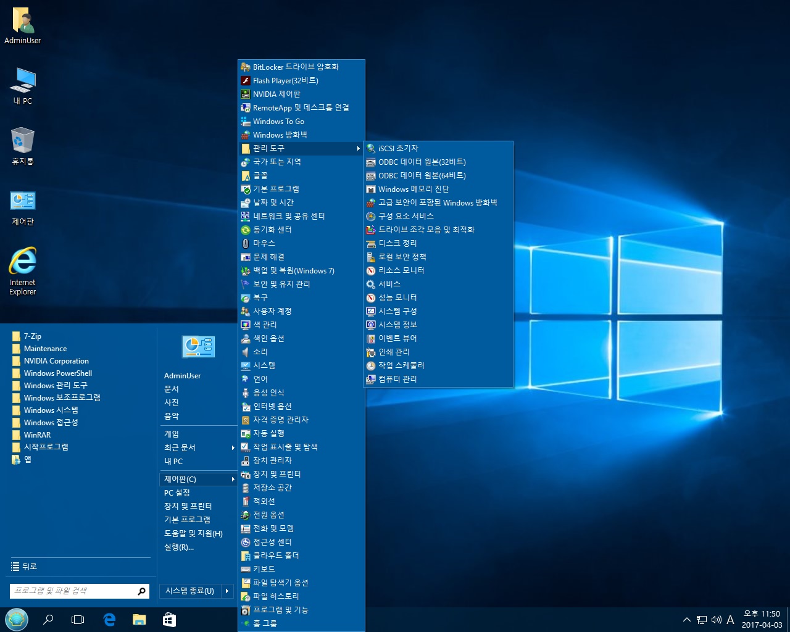Open 구성 요소 서비스
The image size is (790, 632).
point(439,216)
